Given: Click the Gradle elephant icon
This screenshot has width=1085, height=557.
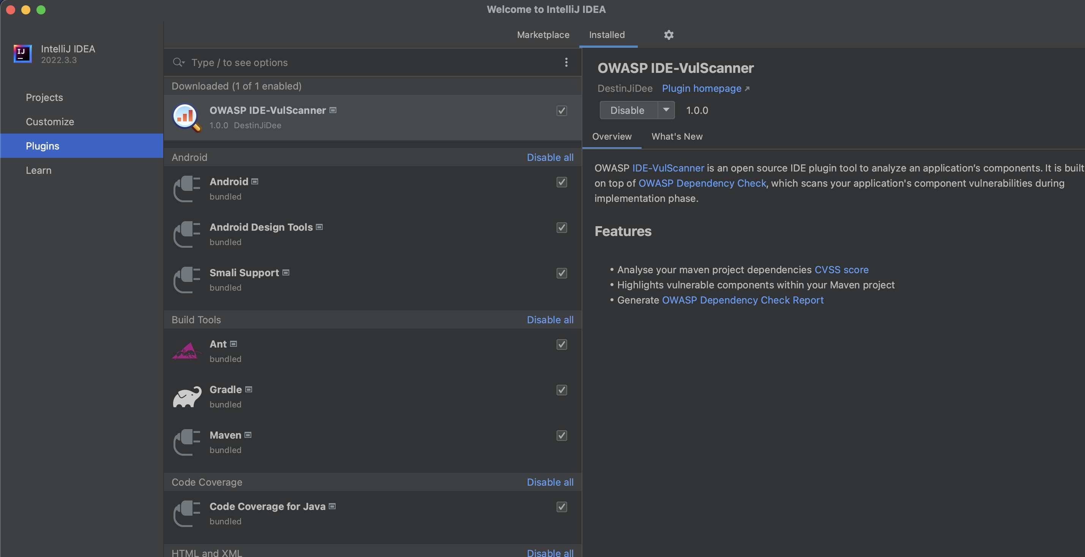Looking at the screenshot, I should 186,397.
